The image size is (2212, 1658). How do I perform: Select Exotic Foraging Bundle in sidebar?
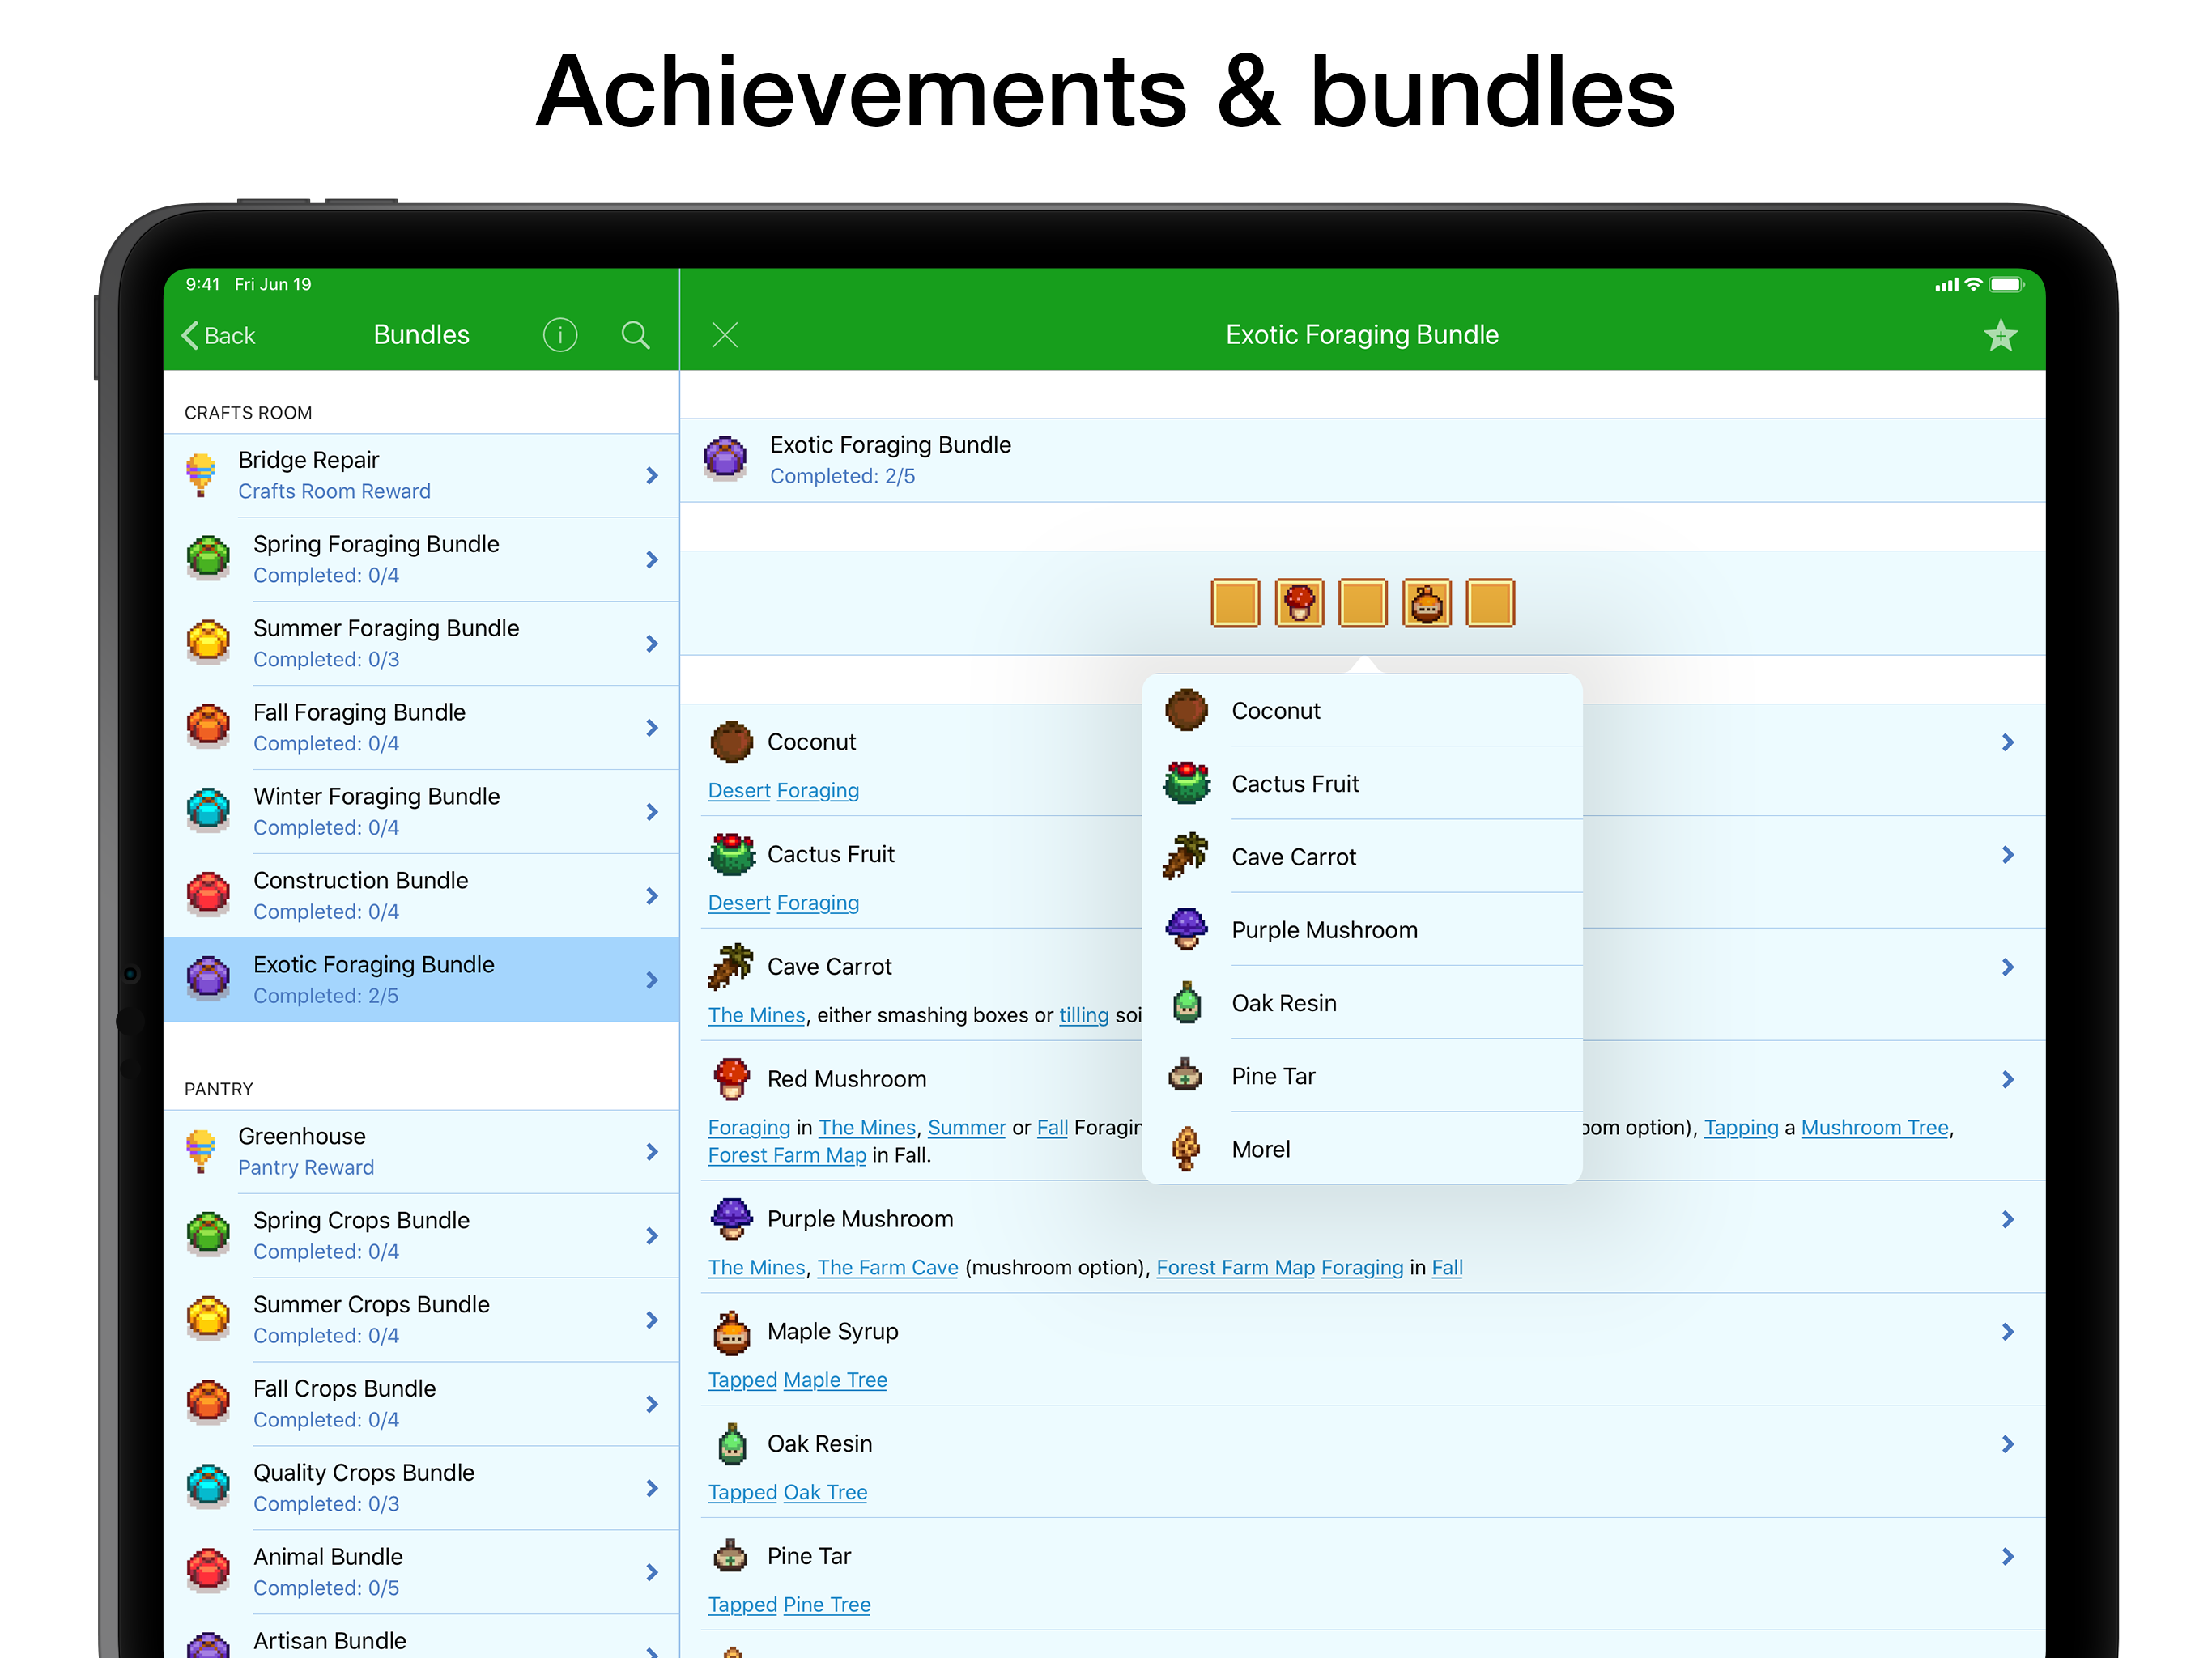[421, 979]
